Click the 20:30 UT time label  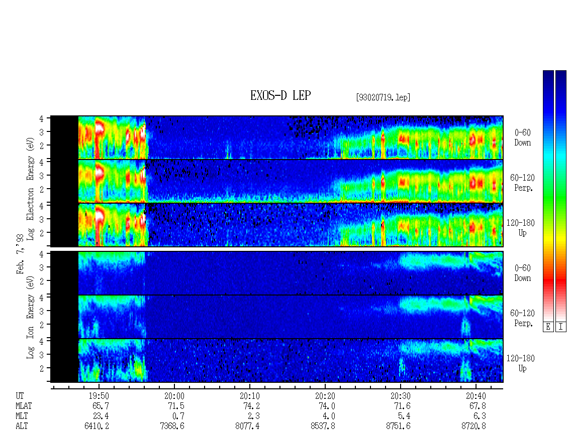click(x=400, y=396)
